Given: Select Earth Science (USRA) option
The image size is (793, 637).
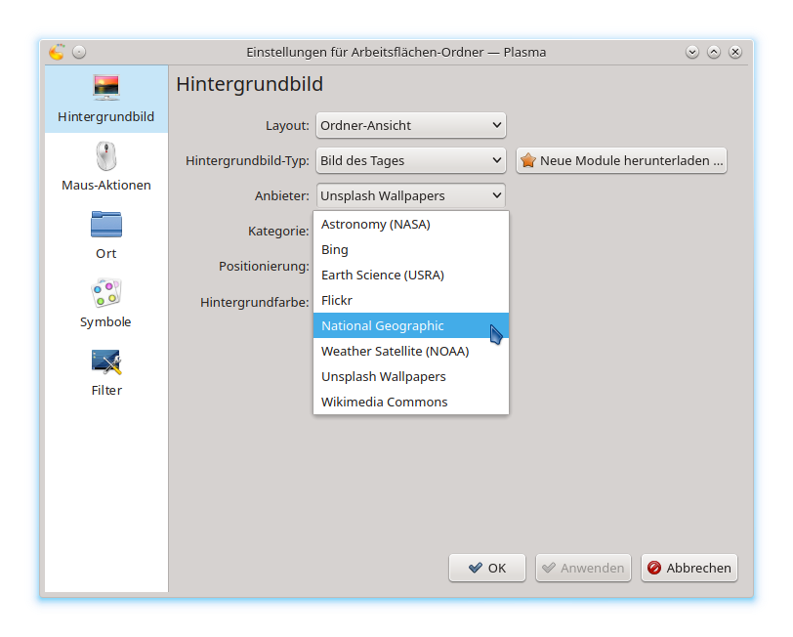Looking at the screenshot, I should [x=383, y=275].
